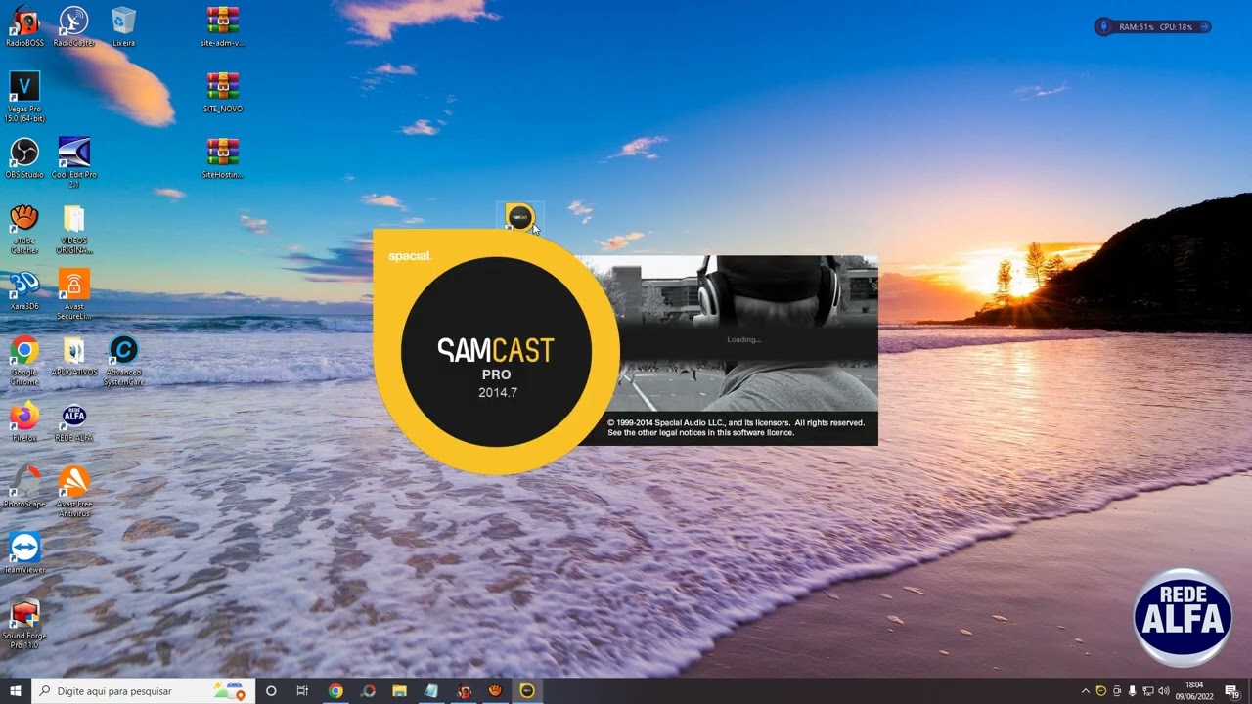Open the Windows Start menu

click(16, 691)
